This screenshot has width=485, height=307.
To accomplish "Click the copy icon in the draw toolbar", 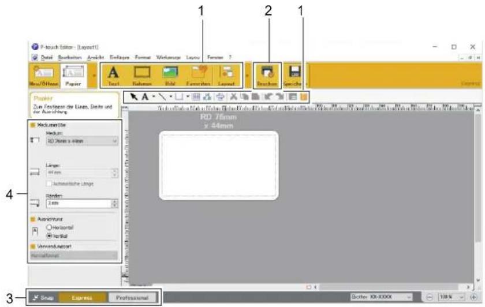I will point(245,97).
